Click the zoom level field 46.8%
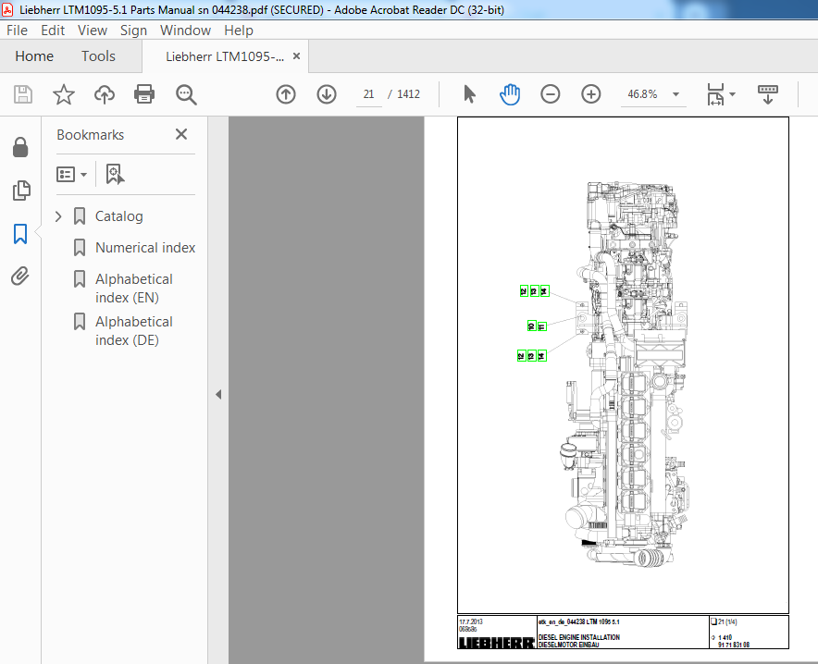The width and height of the screenshot is (818, 664). tap(642, 94)
